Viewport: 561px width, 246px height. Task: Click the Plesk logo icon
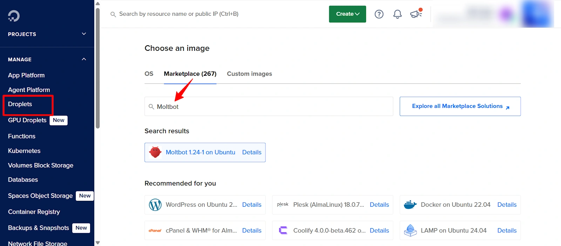283,204
